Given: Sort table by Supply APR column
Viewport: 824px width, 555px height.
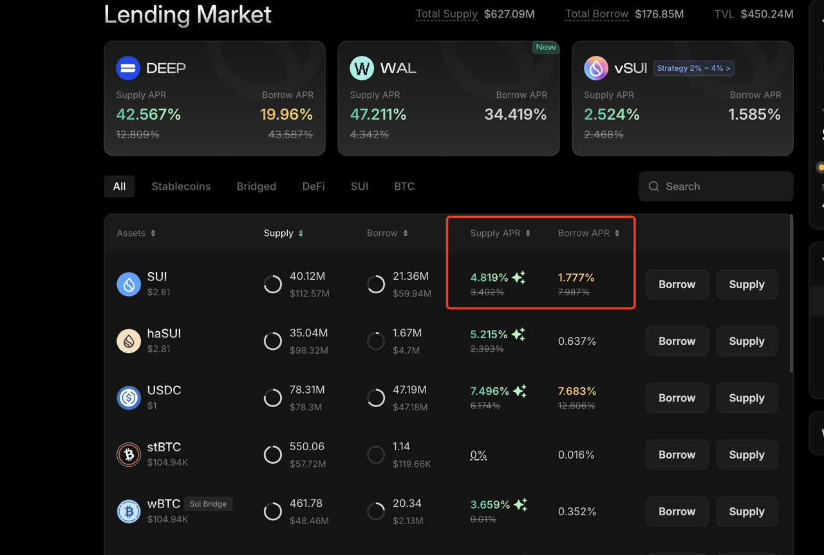Looking at the screenshot, I should tap(528, 233).
